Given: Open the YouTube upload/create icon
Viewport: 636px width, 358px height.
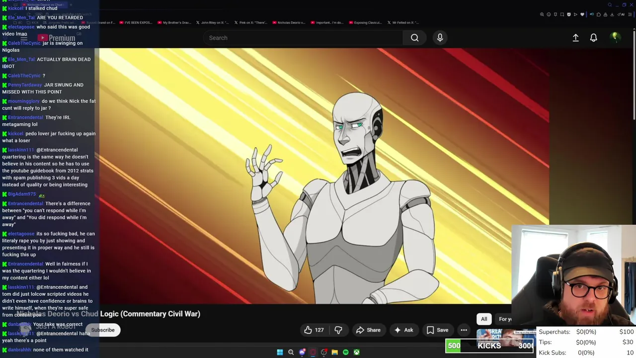Looking at the screenshot, I should (575, 38).
